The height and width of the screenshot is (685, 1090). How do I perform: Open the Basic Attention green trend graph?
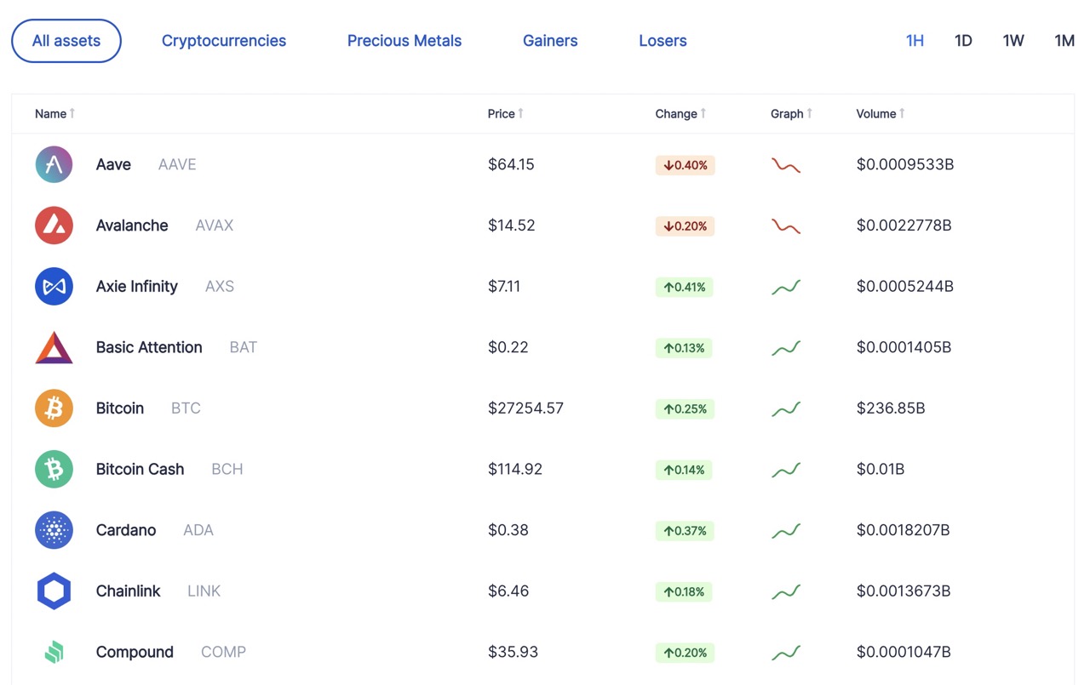click(786, 348)
